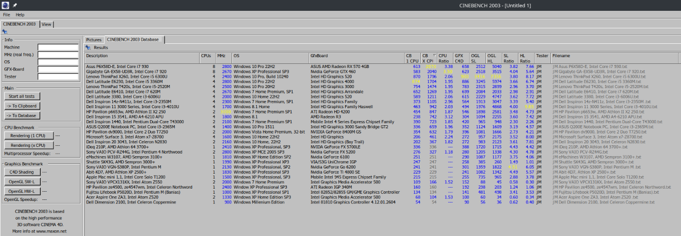Select row Asus P6X58D-E, Intel Core i7 930
The image size is (681, 236).
[x=382, y=66]
